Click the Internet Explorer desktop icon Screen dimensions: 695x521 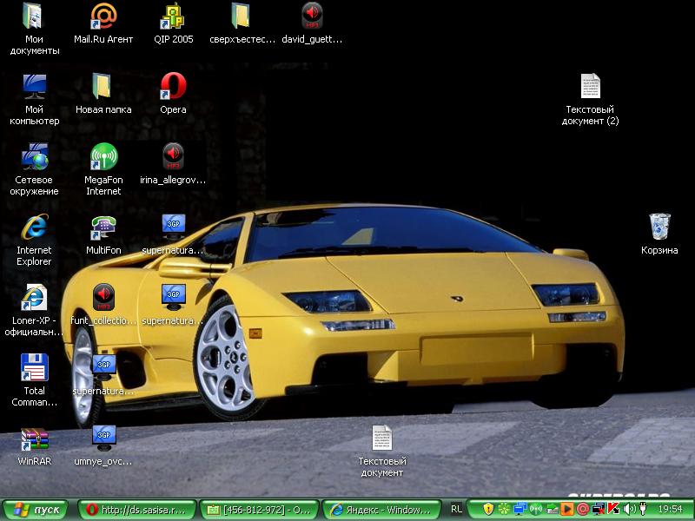(34, 228)
